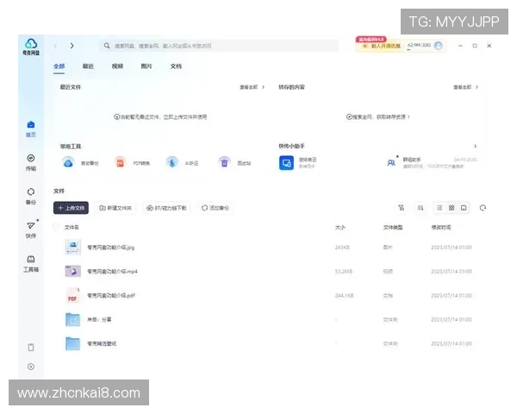The height and width of the screenshot is (414, 517).
Task: Switch to grid view
Action: [x=452, y=208]
